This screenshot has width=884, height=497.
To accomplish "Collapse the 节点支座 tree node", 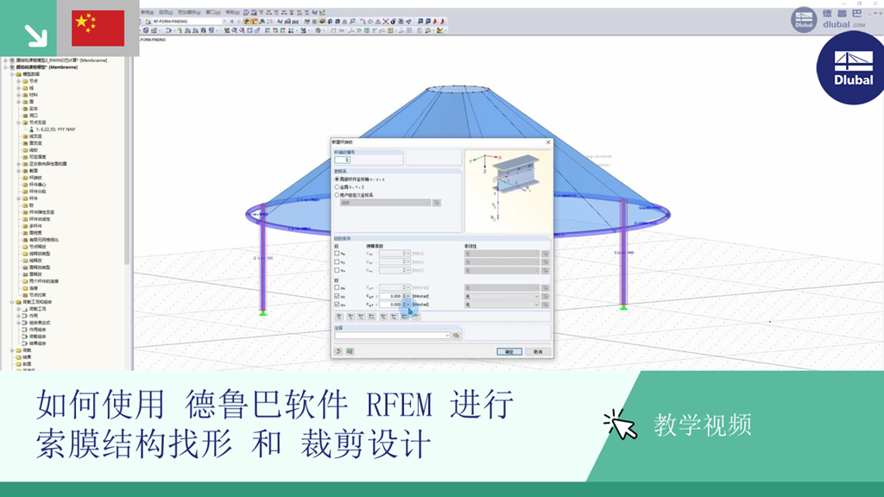I will point(19,123).
